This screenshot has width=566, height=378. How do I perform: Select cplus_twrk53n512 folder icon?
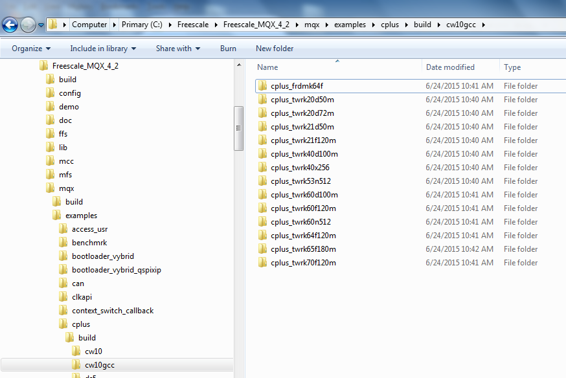(262, 181)
